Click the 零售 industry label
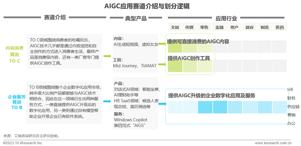The image size is (301, 146). (204, 27)
